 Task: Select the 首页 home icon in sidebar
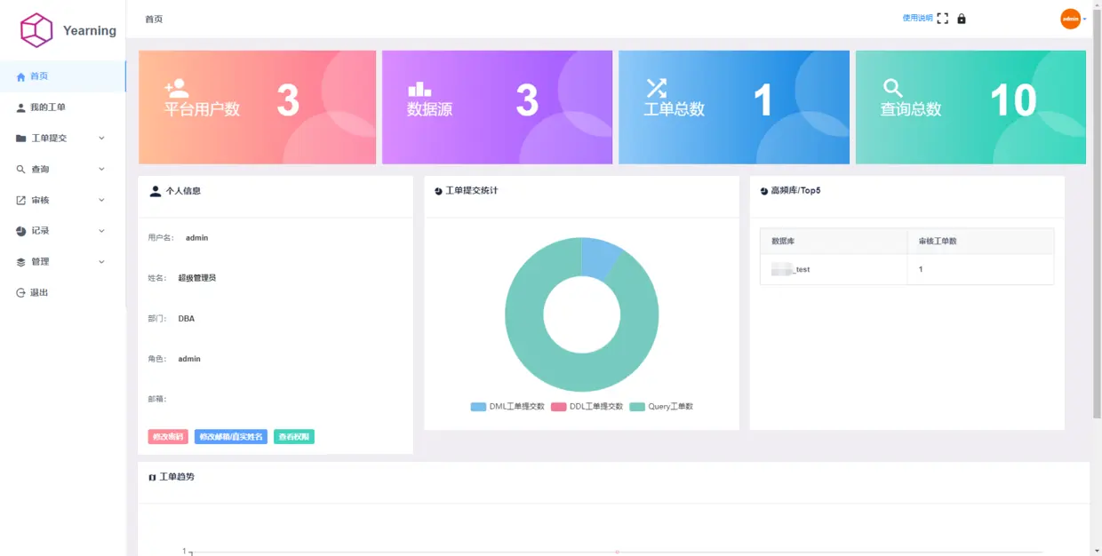[x=20, y=75]
